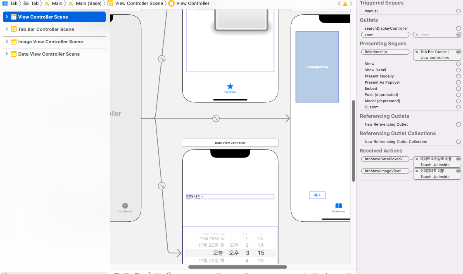Select the Bookmarks book tab icon
This screenshot has height=274, width=463.
click(x=339, y=206)
